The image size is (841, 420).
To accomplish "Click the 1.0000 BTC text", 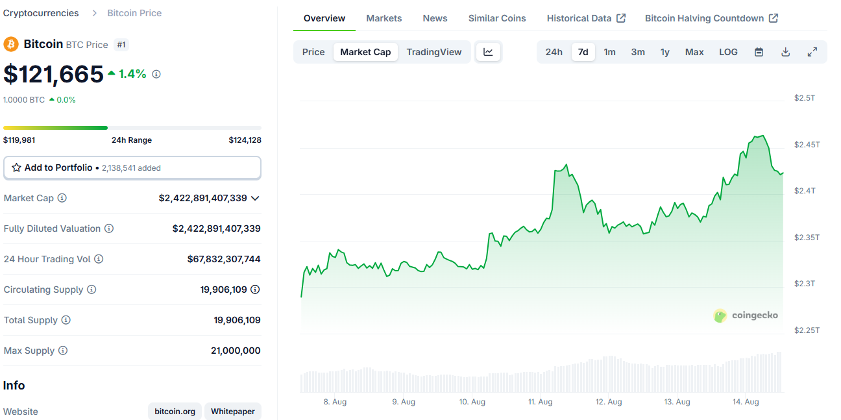I will pyautogui.click(x=24, y=100).
